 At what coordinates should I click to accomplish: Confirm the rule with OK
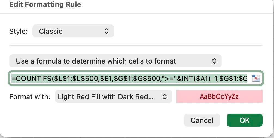pos(245,120)
